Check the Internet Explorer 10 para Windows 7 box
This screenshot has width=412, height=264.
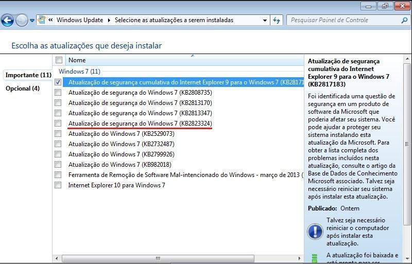tap(58, 185)
